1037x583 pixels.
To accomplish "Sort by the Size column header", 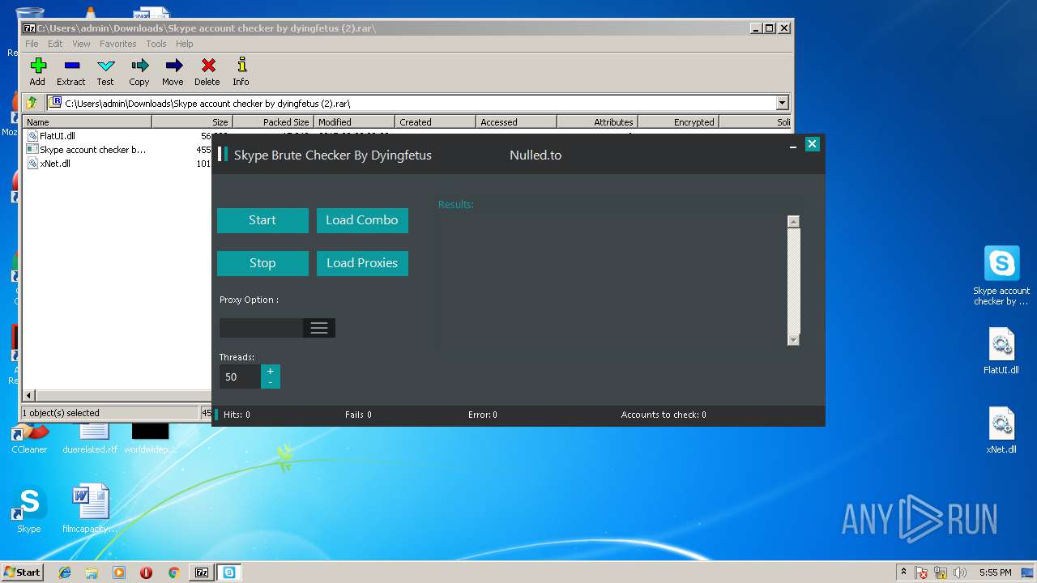I will tap(192, 122).
